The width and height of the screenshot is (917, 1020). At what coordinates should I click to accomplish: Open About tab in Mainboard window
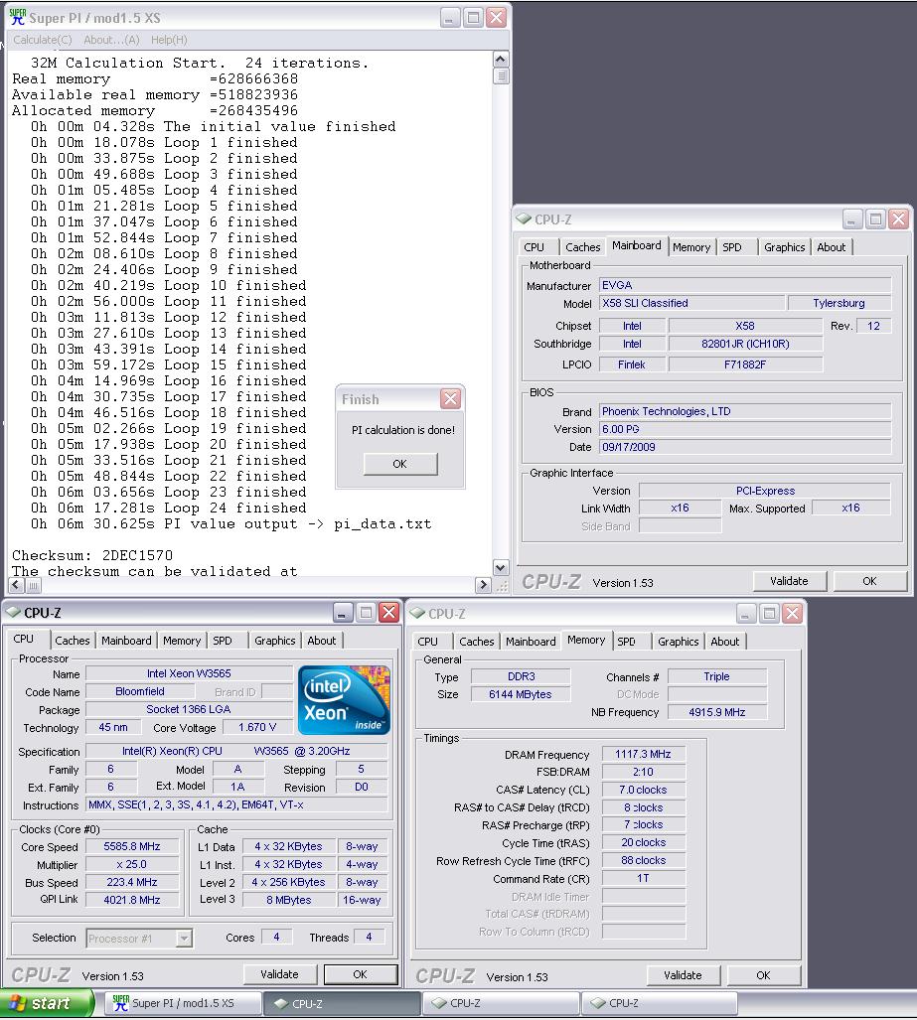(832, 247)
